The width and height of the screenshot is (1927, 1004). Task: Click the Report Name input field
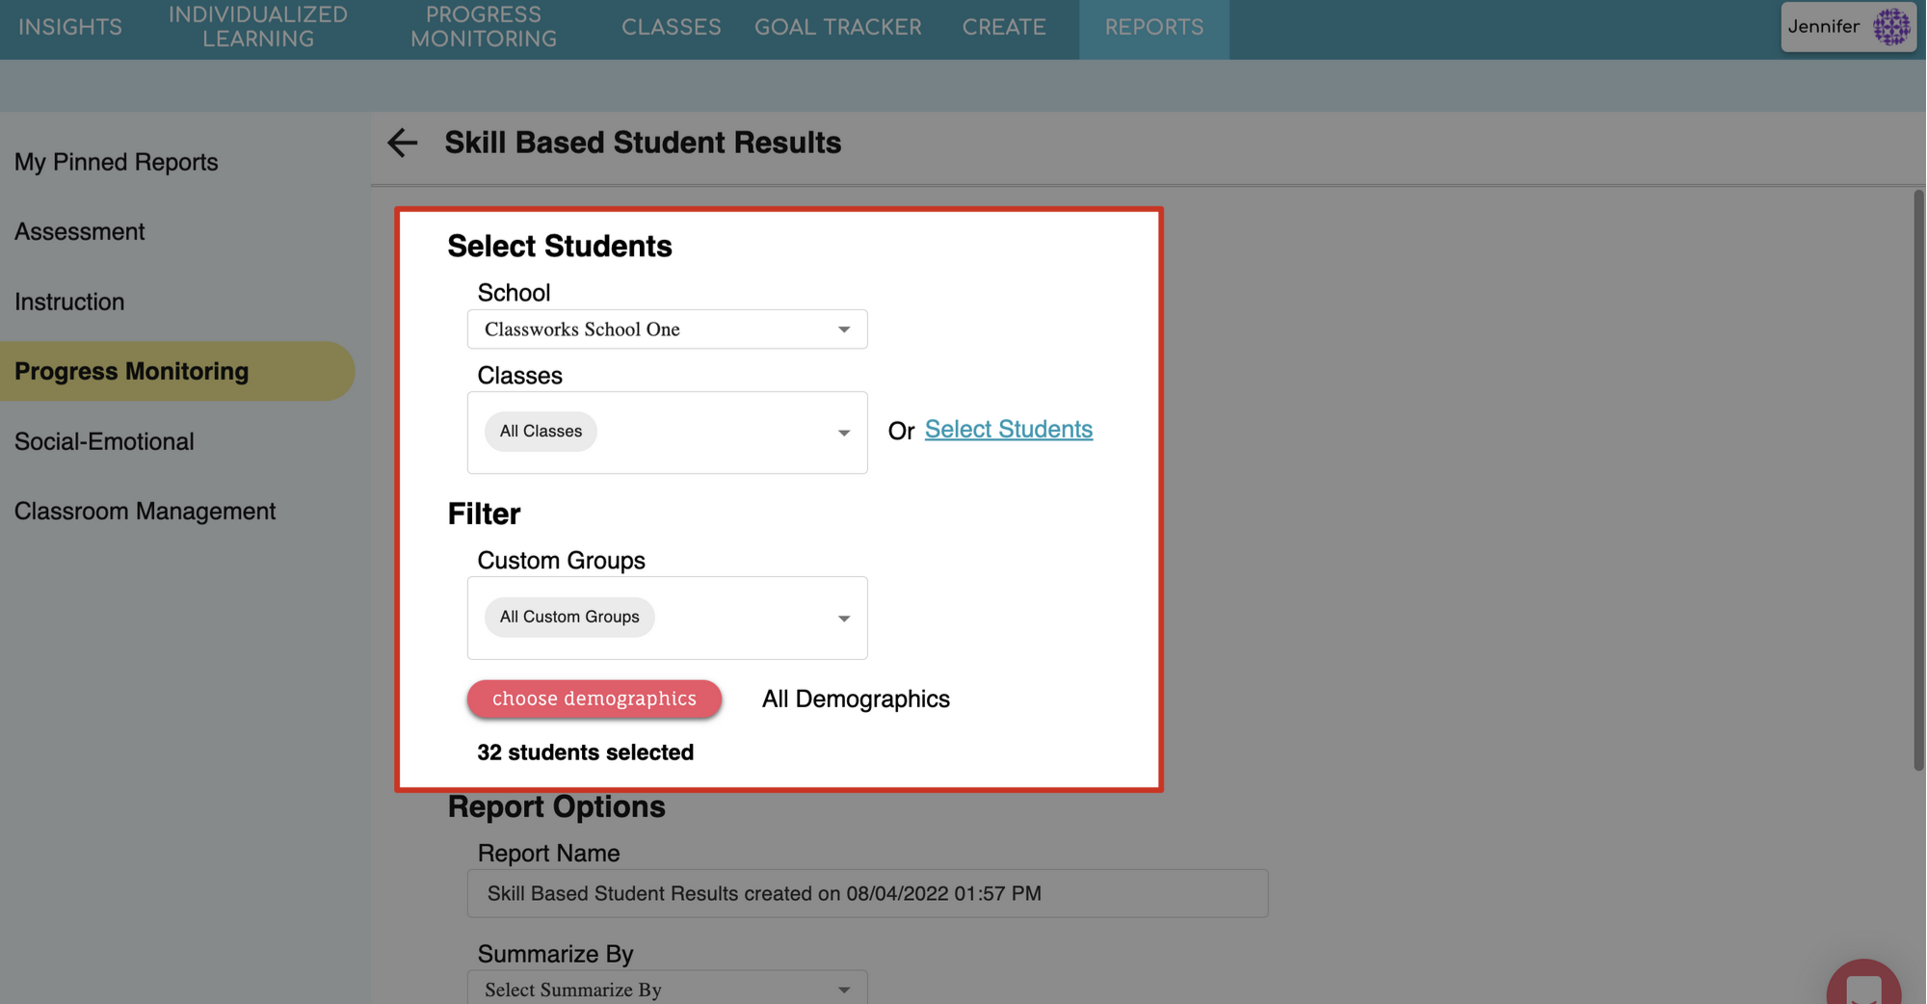867,893
